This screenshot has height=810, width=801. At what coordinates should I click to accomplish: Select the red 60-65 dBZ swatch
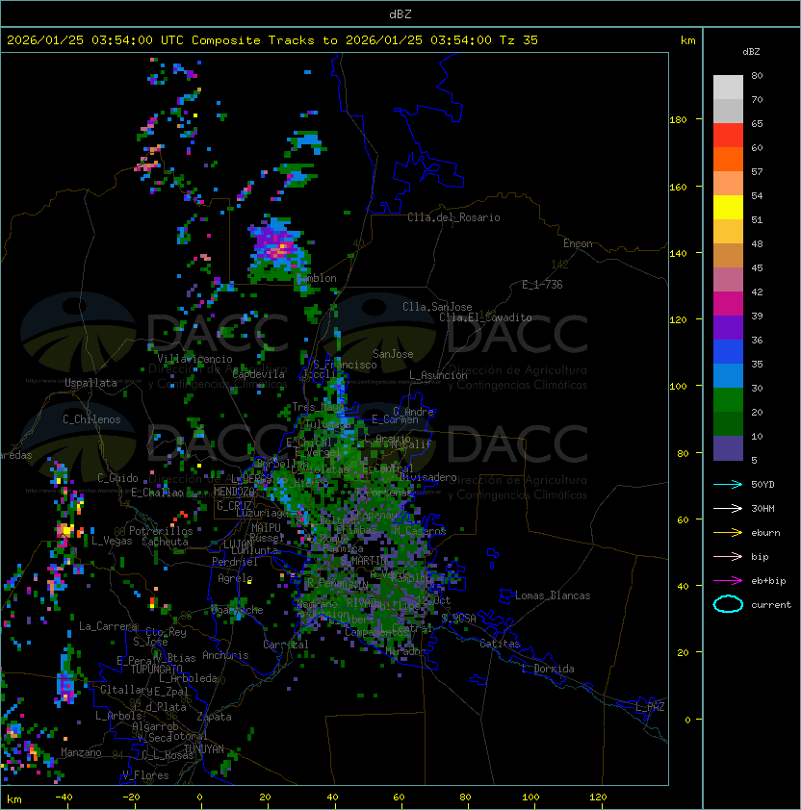(728, 136)
